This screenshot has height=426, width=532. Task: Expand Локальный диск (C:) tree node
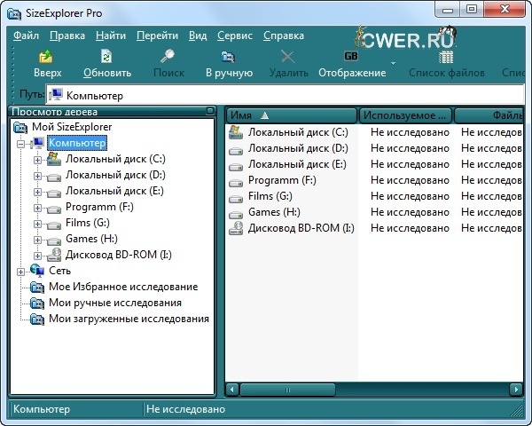(x=36, y=159)
